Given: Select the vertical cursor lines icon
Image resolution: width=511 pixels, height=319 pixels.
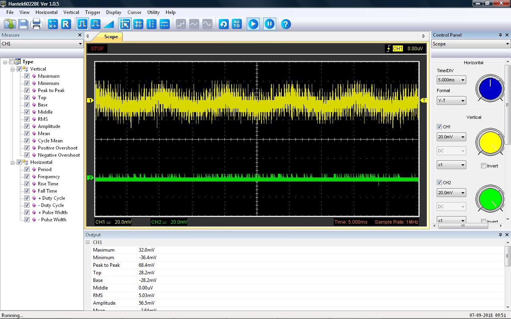Looking at the screenshot, I should [x=151, y=24].
